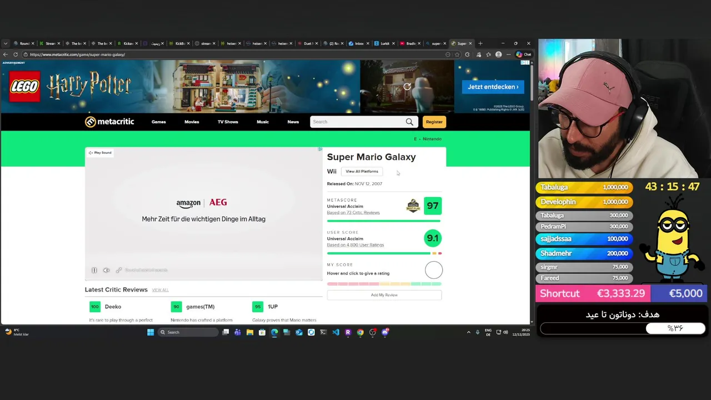Open the TV Shows menu
711x400 pixels.
click(x=228, y=122)
